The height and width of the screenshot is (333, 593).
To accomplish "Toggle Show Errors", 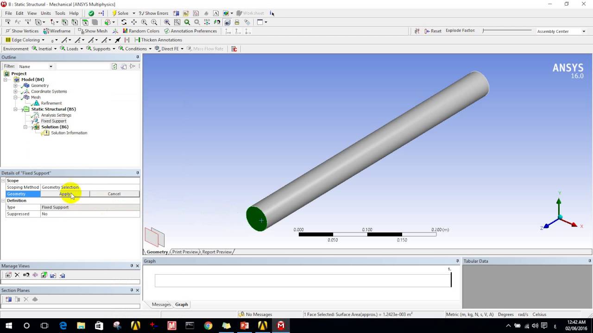I will (x=153, y=13).
